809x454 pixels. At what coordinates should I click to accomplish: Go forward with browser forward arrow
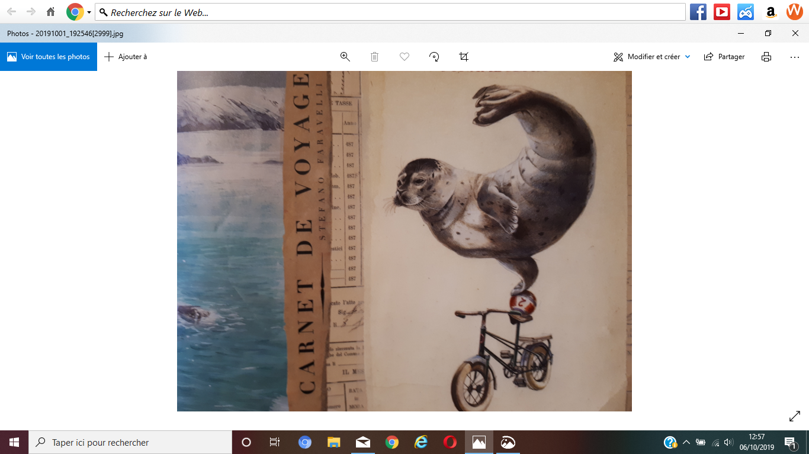pos(31,12)
